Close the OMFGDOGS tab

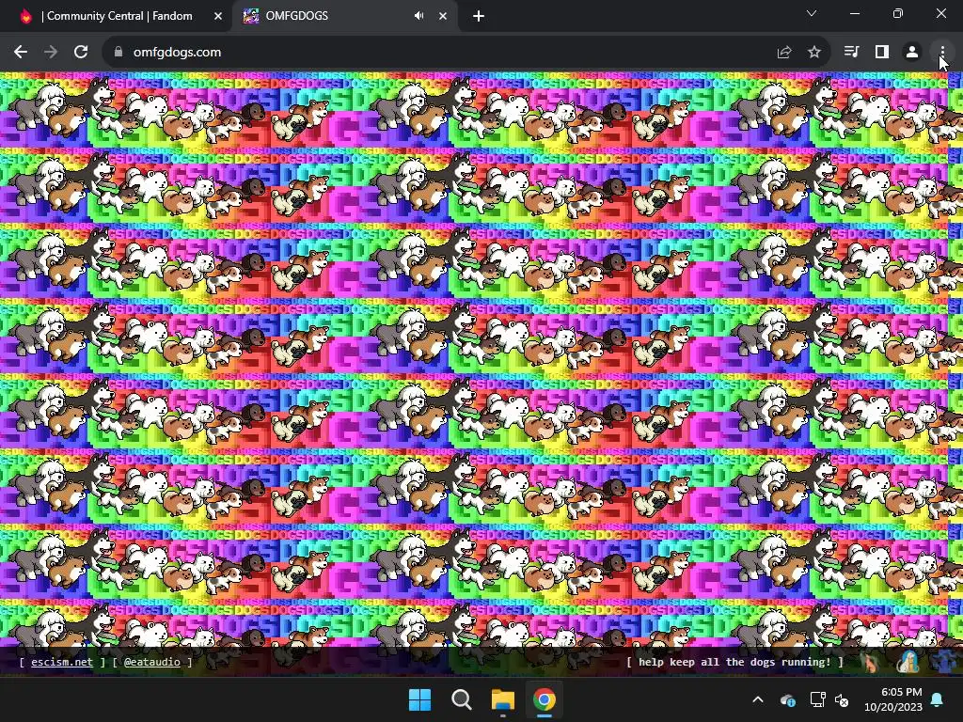click(x=443, y=16)
